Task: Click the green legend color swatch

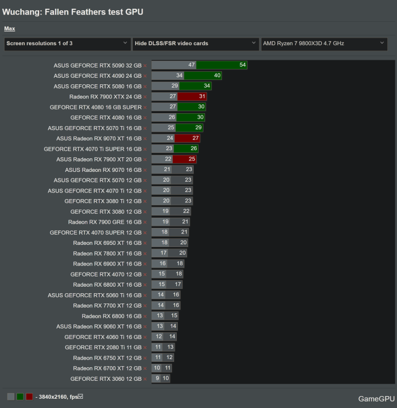Action: (x=20, y=397)
